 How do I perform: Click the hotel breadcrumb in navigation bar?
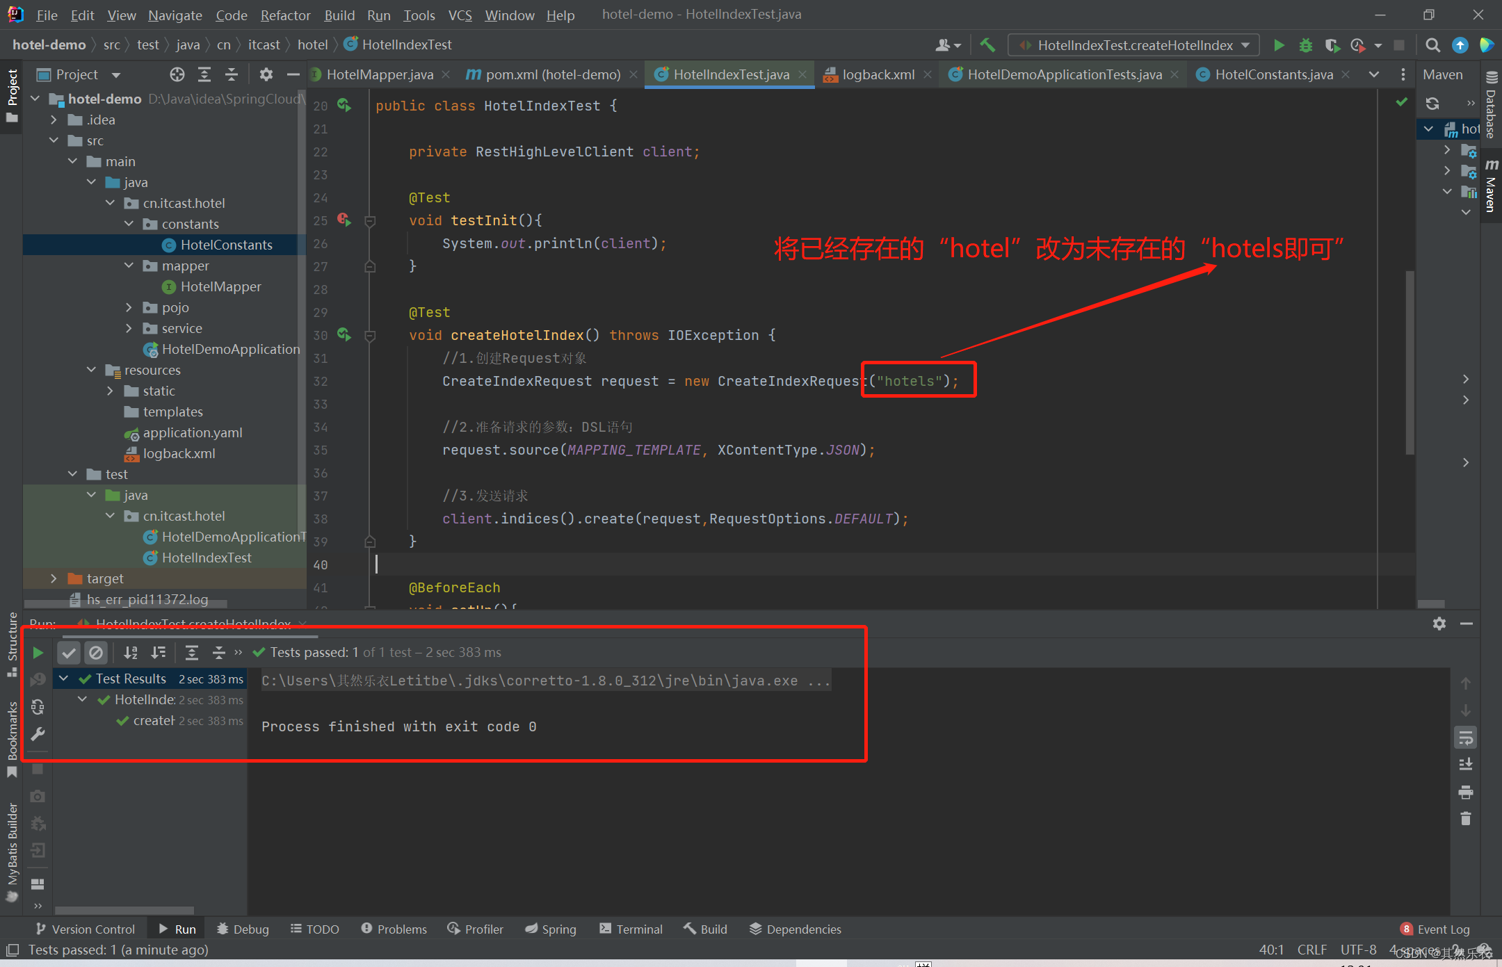click(x=312, y=44)
